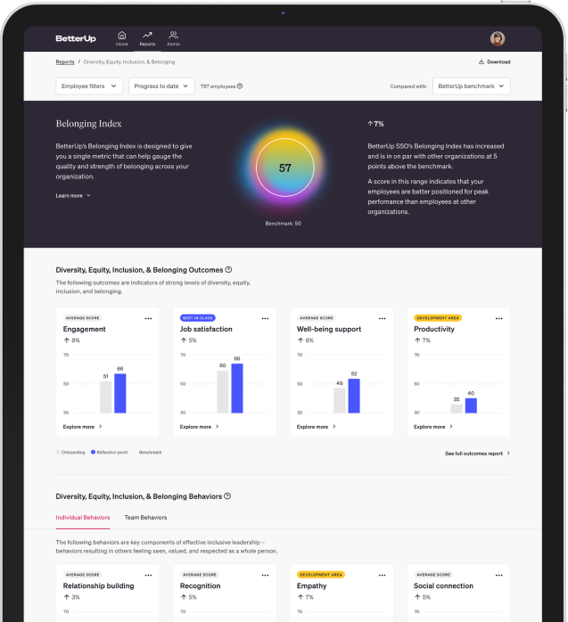This screenshot has height=622, width=568.
Task: Click the Reports breadcrumb link
Action: 65,61
